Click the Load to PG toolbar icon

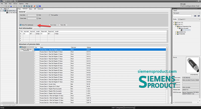click(x=27, y=6)
